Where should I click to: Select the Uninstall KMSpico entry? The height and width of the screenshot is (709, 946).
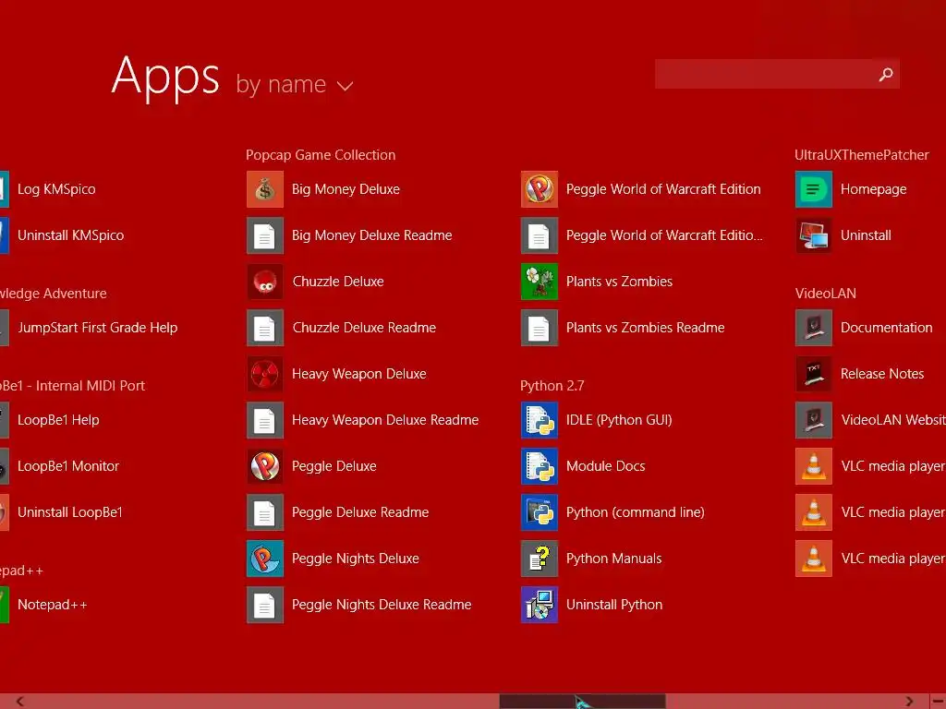pos(62,235)
